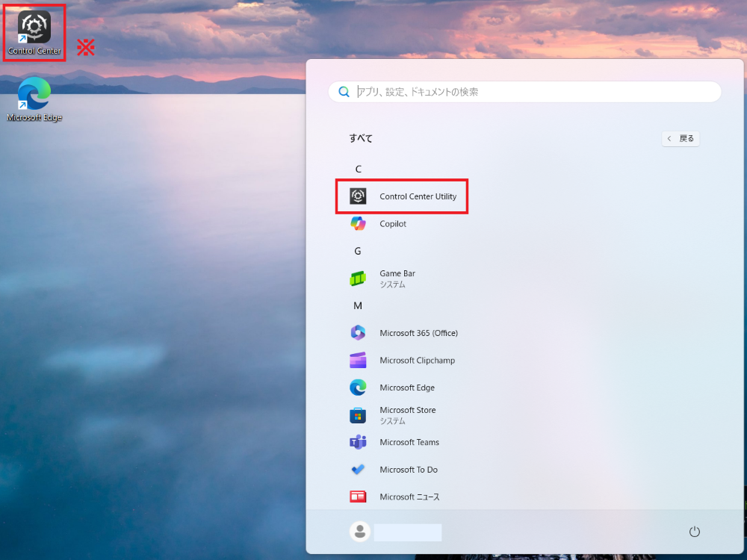Screen dimensions: 747x560
Task: Click the Microsoft Store icon
Action: [x=358, y=414]
